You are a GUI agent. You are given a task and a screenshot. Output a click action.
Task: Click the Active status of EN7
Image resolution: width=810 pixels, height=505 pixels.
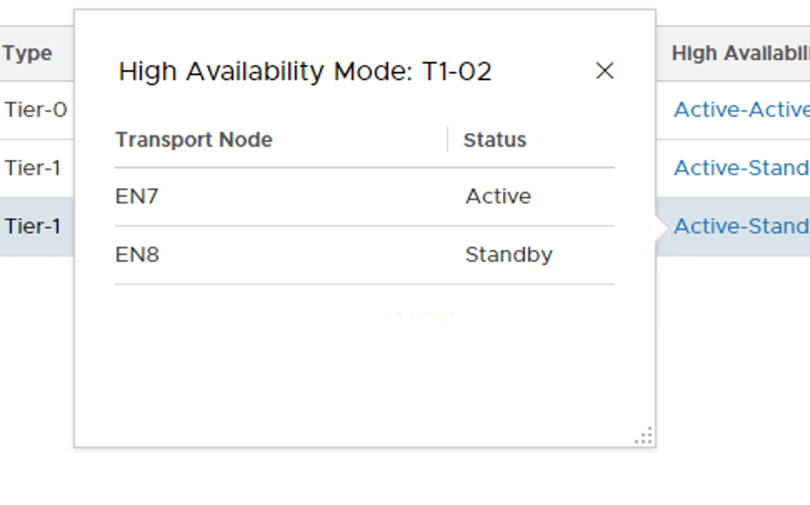point(498,196)
